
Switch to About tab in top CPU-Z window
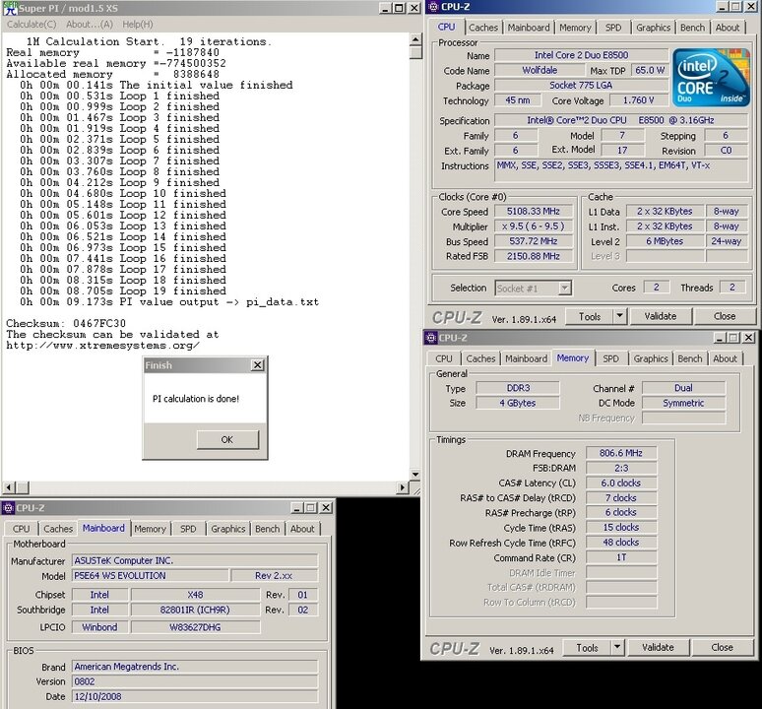click(728, 28)
